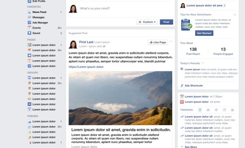Select the second Trending category filter icon
Viewport: 245px width, 148px height.
point(208,110)
